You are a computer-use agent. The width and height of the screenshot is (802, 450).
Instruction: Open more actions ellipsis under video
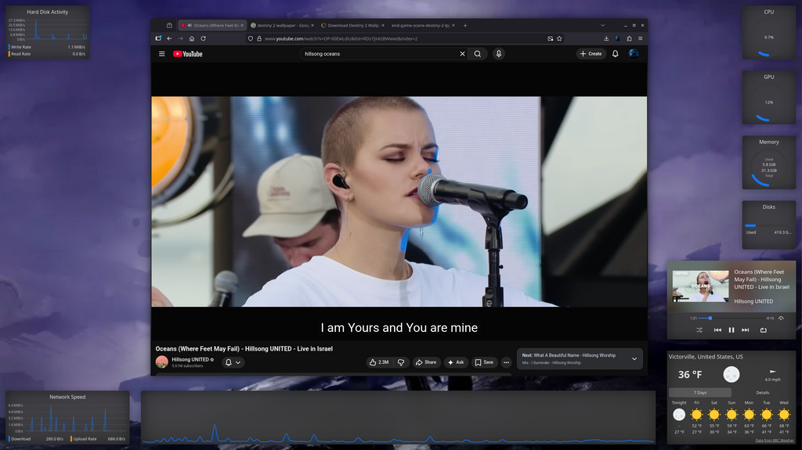pos(507,362)
